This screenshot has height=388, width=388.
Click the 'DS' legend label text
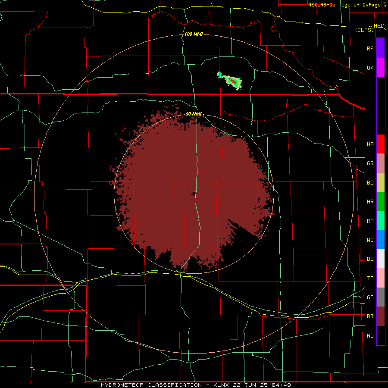370,259
